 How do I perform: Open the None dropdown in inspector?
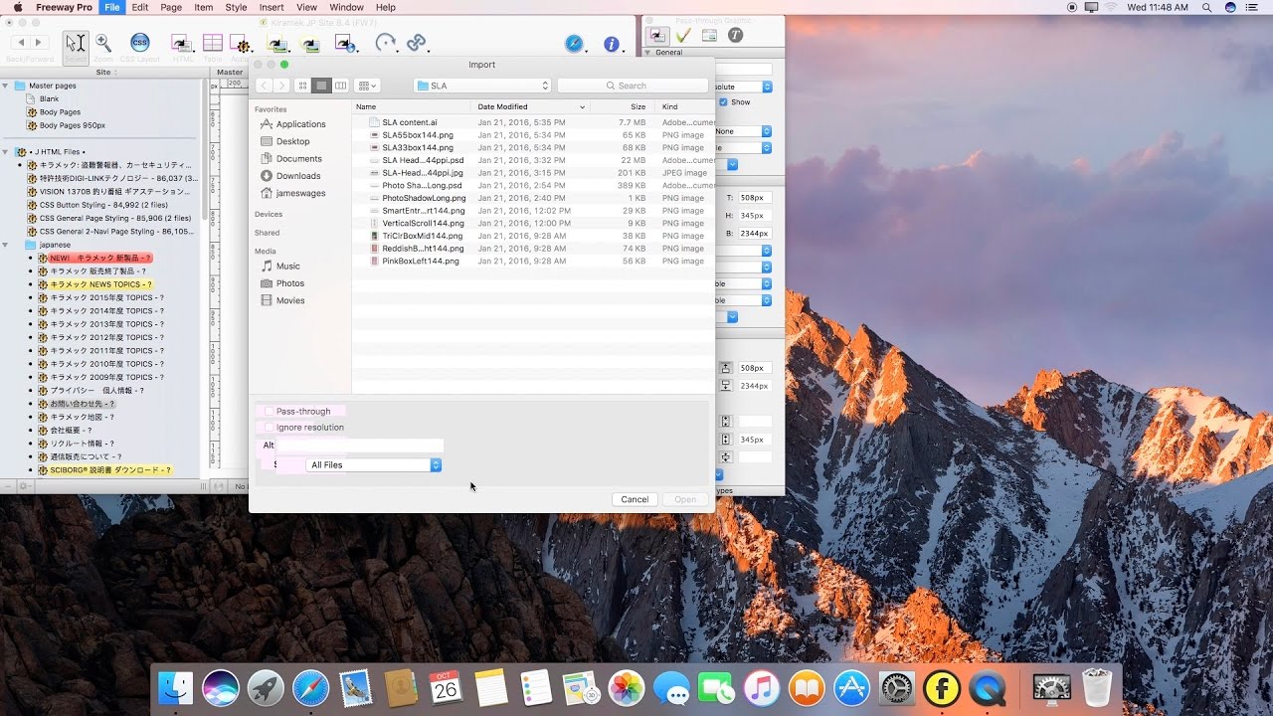[x=742, y=131]
